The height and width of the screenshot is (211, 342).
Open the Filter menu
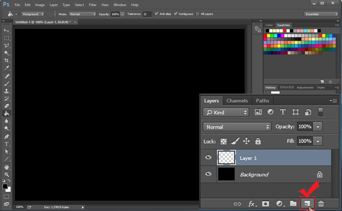[93, 5]
